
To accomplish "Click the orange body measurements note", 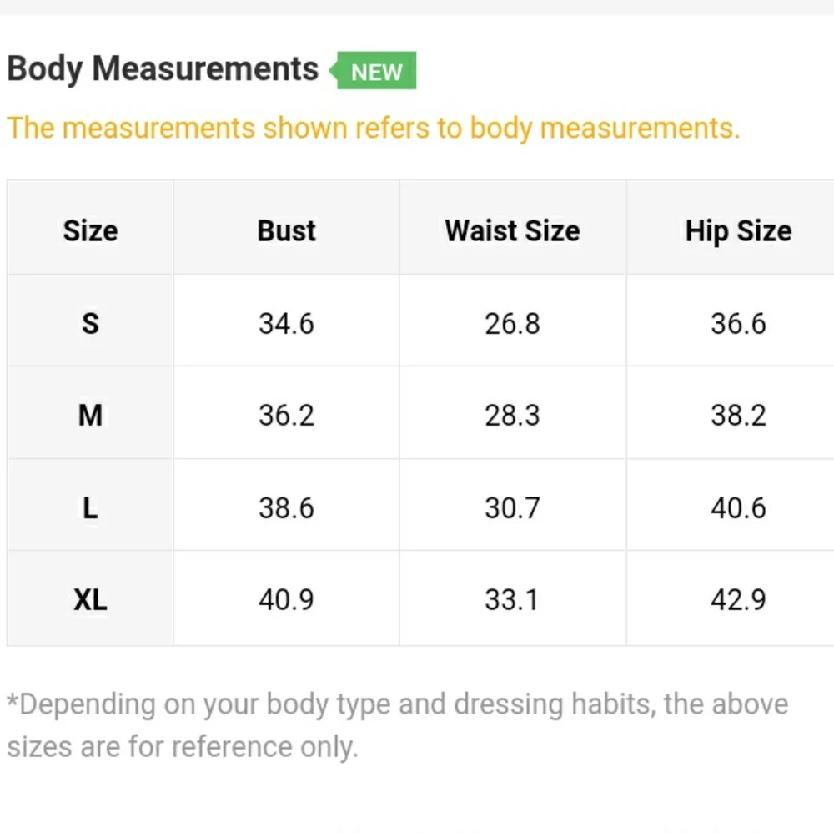I will 374,129.
